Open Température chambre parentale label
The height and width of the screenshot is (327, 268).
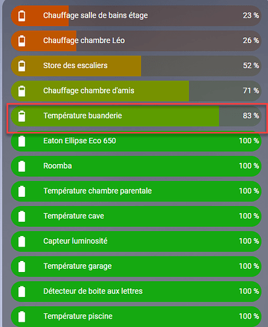click(97, 191)
